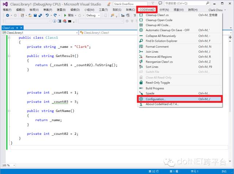Click the feedback speech bubble icon
This screenshot has width=234, height=174.
coord(160,3)
